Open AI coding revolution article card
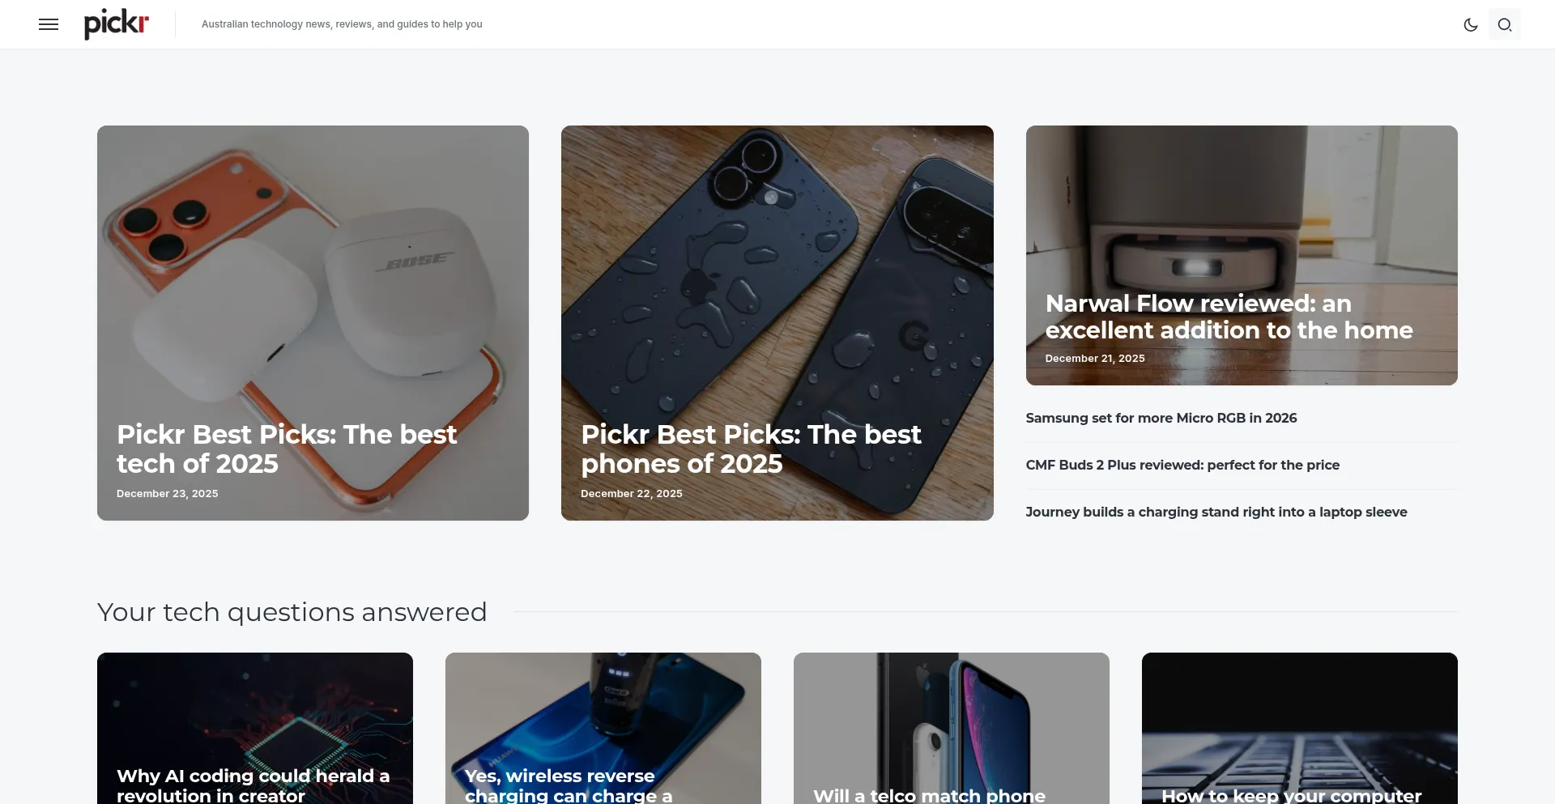Viewport: 1555px width, 804px height. pyautogui.click(x=255, y=729)
